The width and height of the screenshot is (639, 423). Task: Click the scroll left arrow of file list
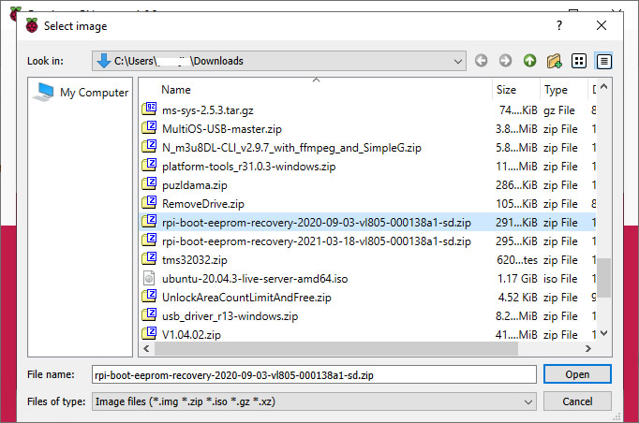(146, 348)
